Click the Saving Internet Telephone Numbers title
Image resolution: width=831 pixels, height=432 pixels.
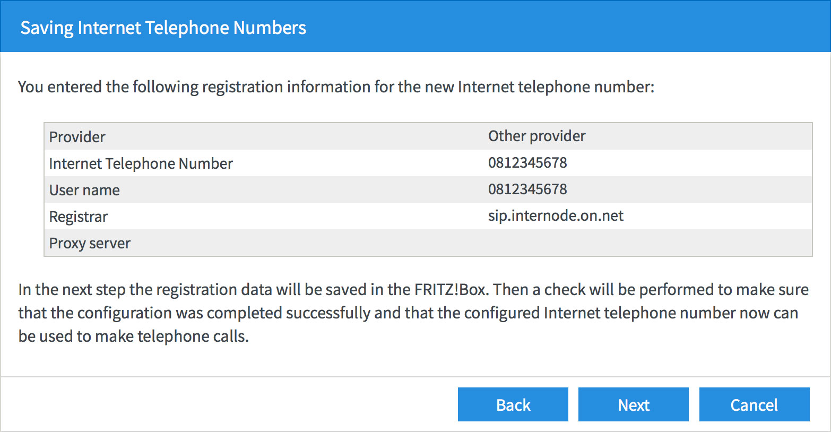(x=163, y=27)
